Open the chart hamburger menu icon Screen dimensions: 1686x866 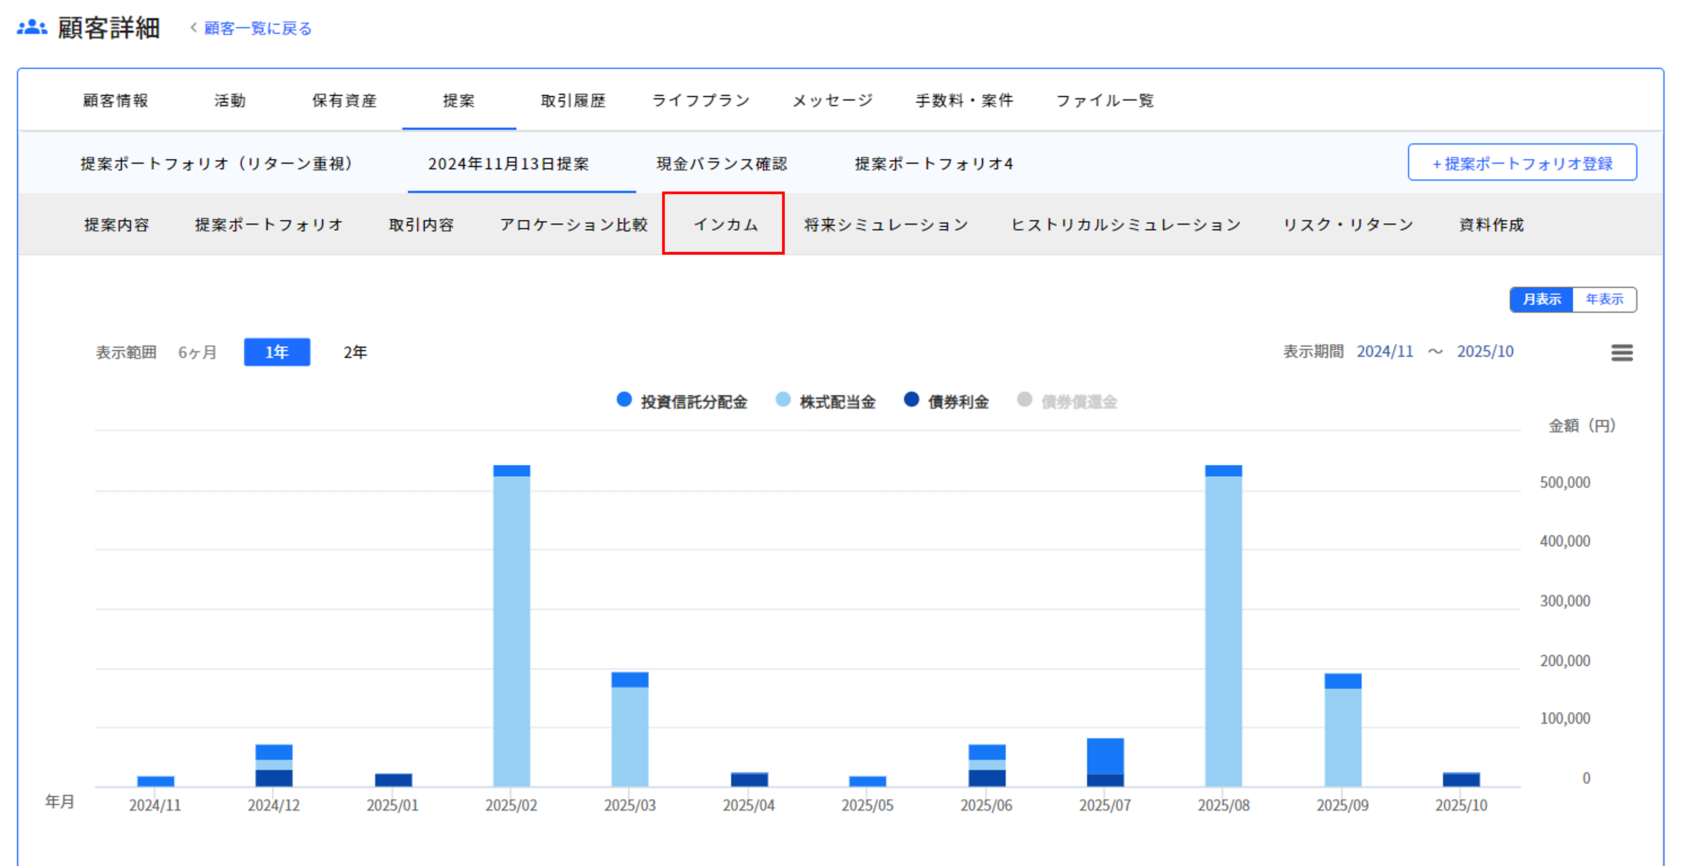(x=1621, y=352)
